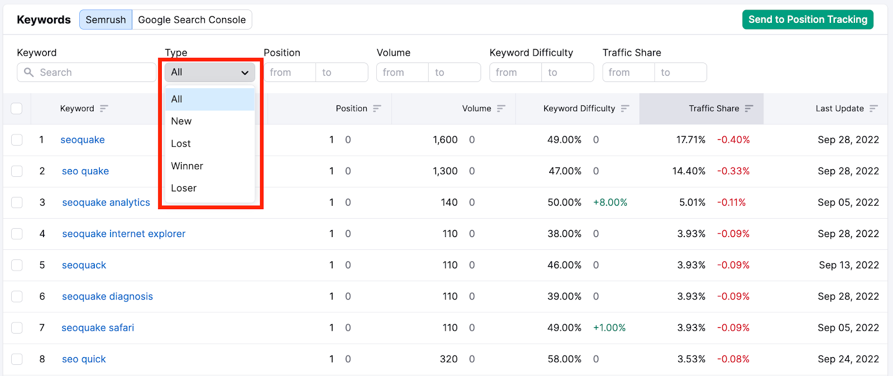Check the seoquack row checkbox
The height and width of the screenshot is (376, 893).
[17, 265]
